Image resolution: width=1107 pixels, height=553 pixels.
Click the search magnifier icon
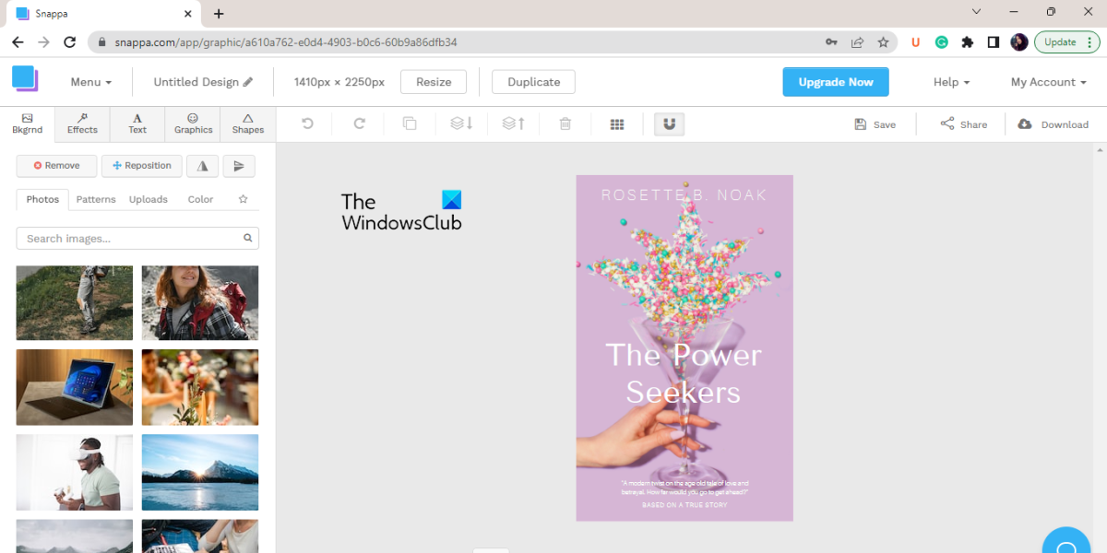[x=247, y=238]
